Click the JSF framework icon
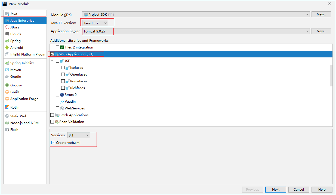The height and width of the screenshot is (195, 336). [62, 61]
